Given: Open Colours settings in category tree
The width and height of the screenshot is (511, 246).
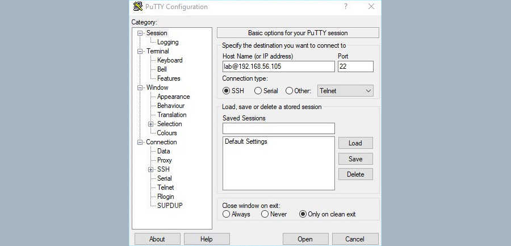Looking at the screenshot, I should point(167,133).
